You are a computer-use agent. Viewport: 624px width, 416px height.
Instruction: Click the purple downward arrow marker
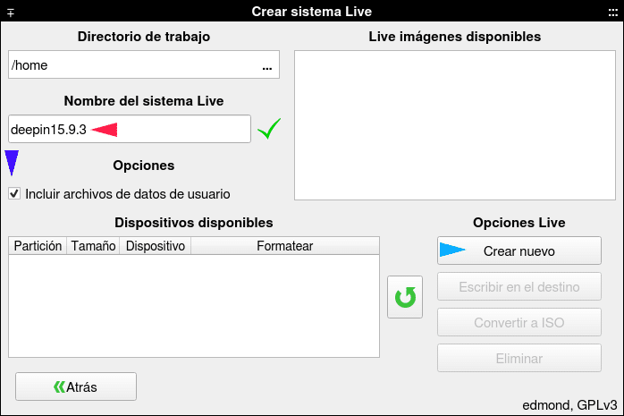[x=12, y=163]
